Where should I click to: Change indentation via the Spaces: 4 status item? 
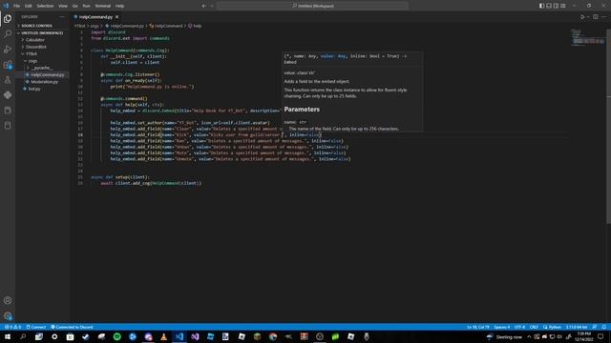(x=501, y=327)
